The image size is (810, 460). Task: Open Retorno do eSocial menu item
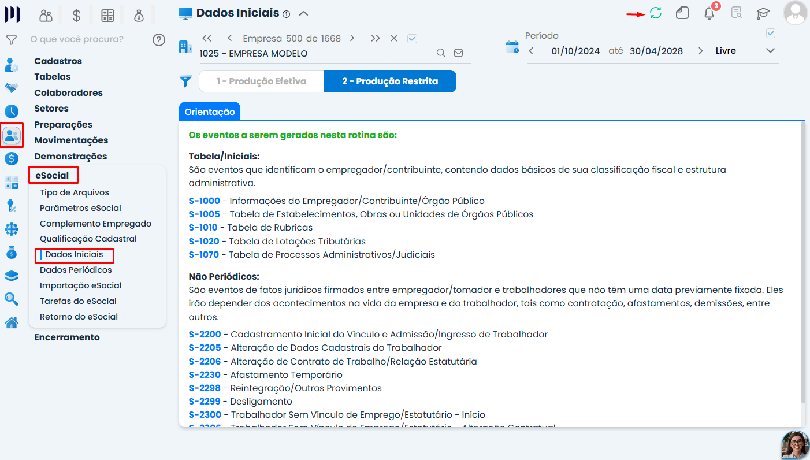click(x=79, y=317)
